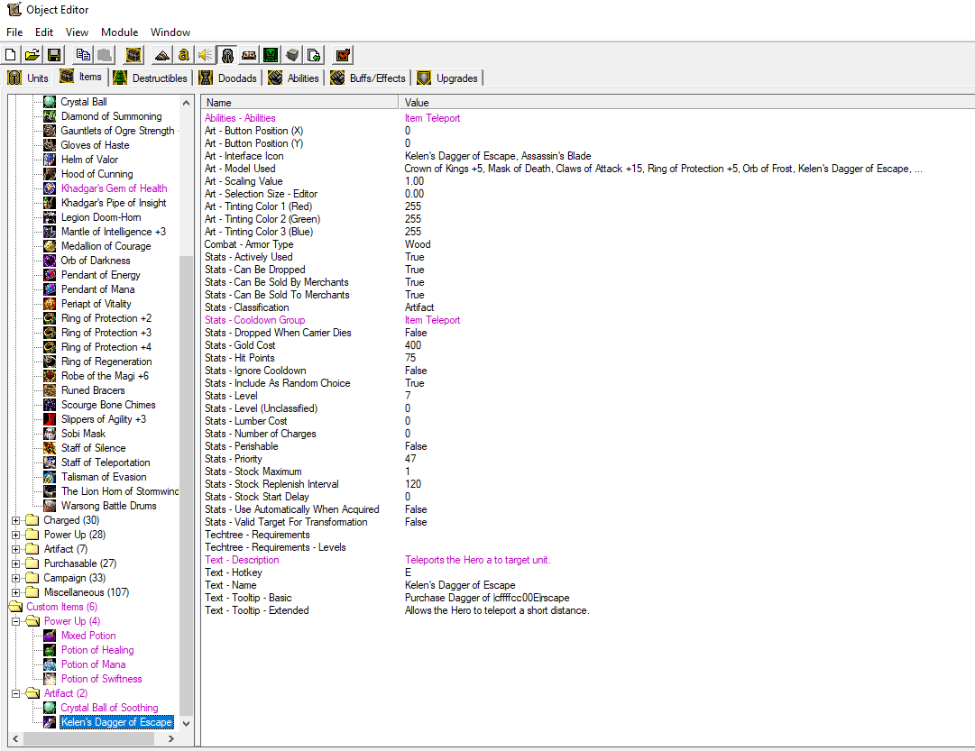Click the active Object Editor helmet icon
Viewport: 975px width, 751px height.
tap(227, 55)
